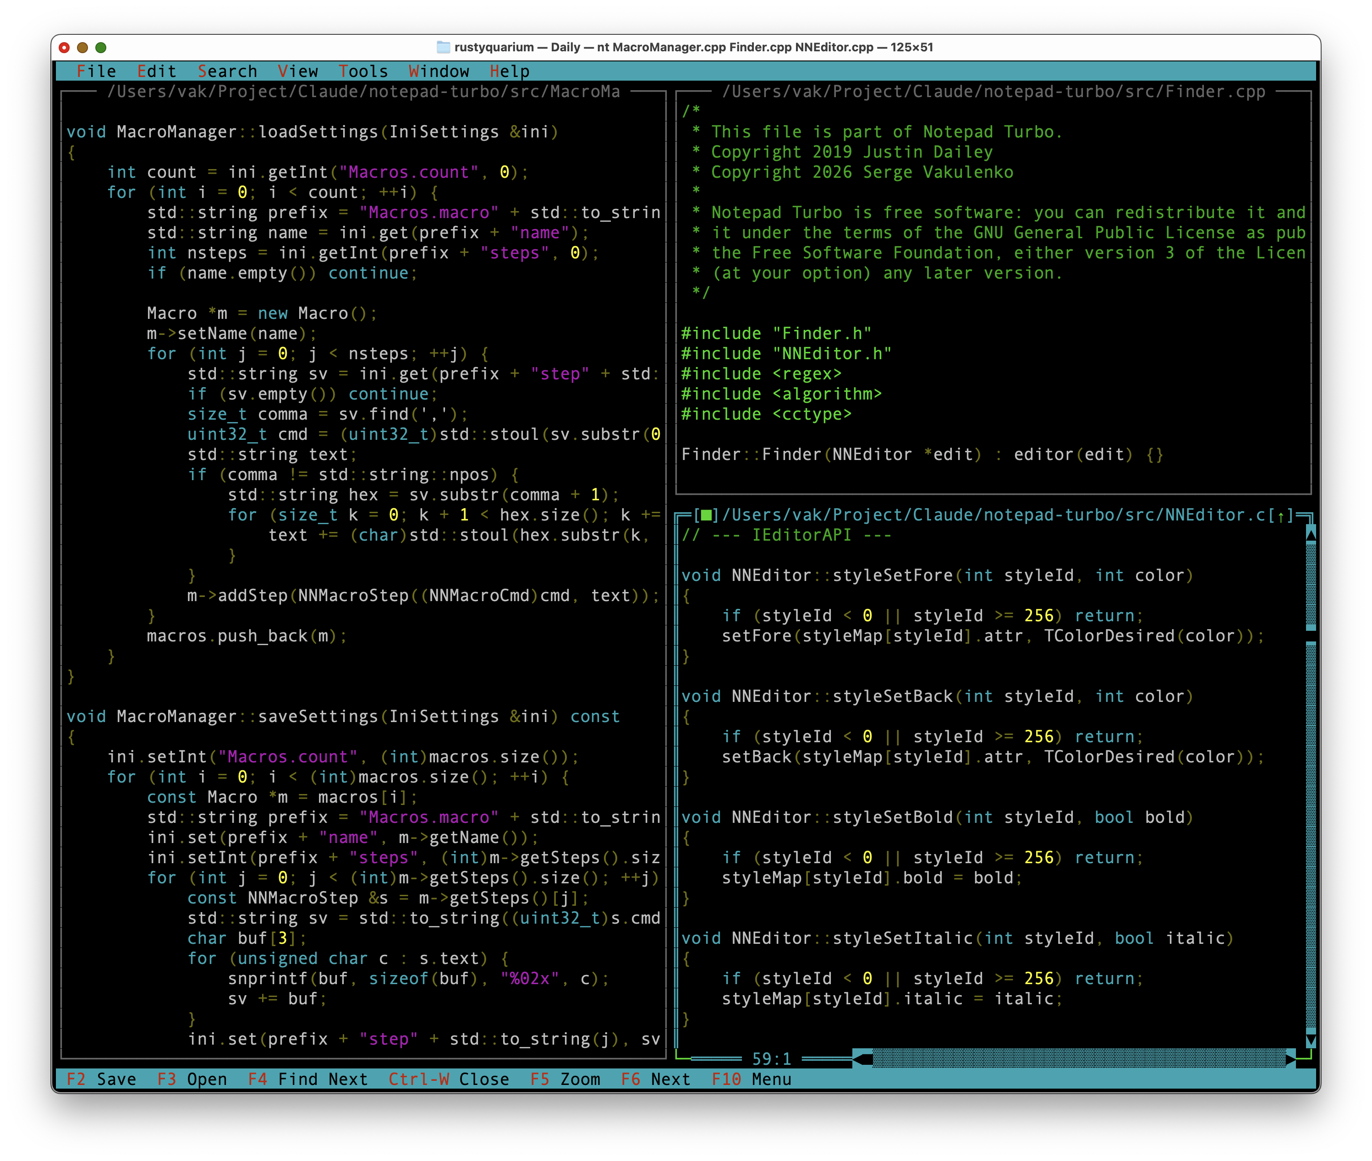Click the zoom arrow icon on NNEditor frame
The image size is (1372, 1161).
pyautogui.click(x=1280, y=515)
